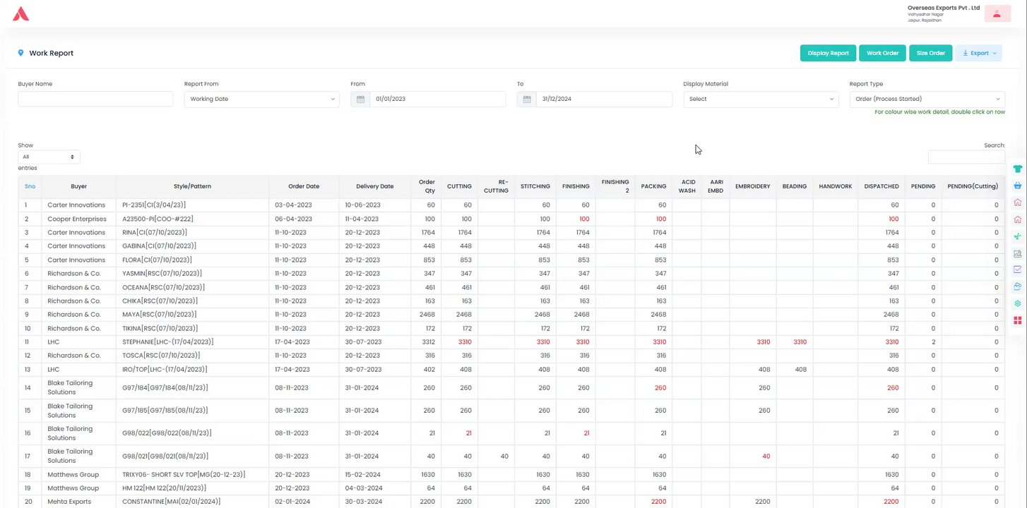Click the To date field 31/12/2024
This screenshot has height=508, width=1027.
click(x=605, y=99)
